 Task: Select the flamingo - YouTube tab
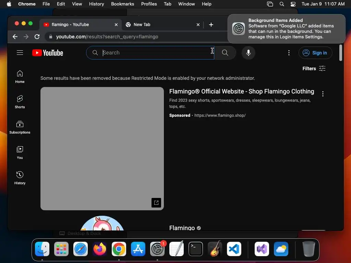point(81,25)
